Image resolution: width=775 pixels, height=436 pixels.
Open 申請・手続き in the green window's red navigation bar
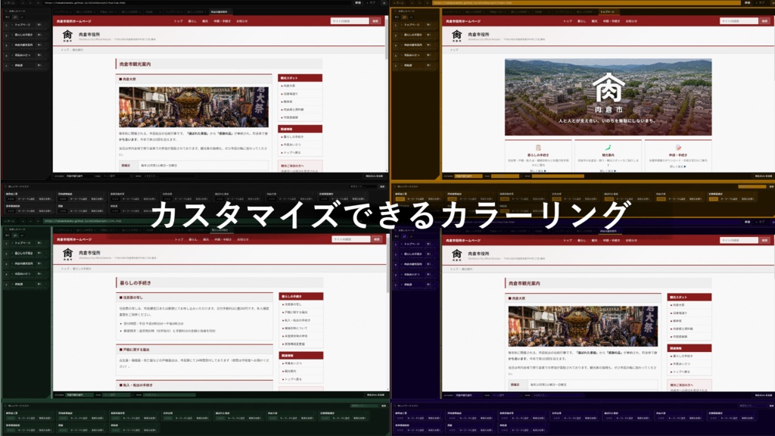223,240
